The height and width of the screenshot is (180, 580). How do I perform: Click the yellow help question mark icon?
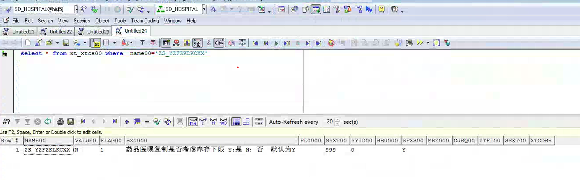click(381, 9)
